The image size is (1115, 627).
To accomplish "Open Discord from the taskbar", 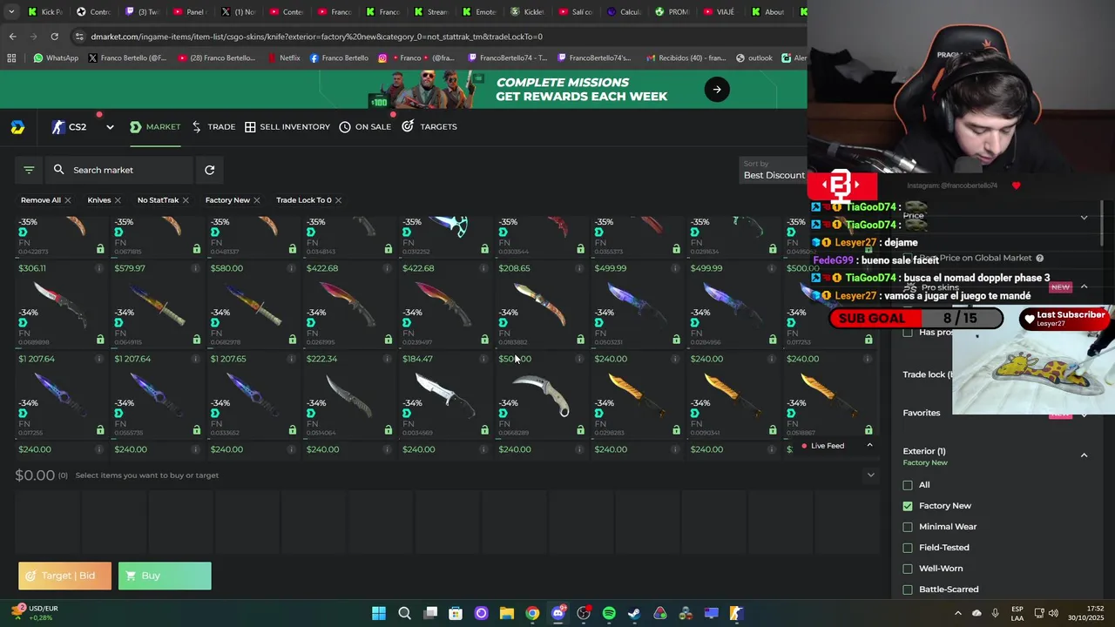I will 558,613.
